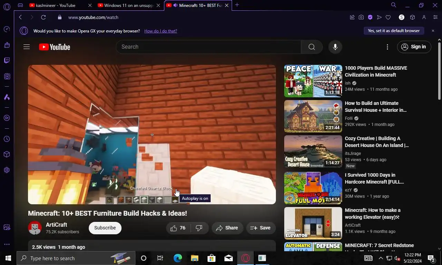Go back to previous page
This screenshot has height=265, width=442.
[20, 17]
